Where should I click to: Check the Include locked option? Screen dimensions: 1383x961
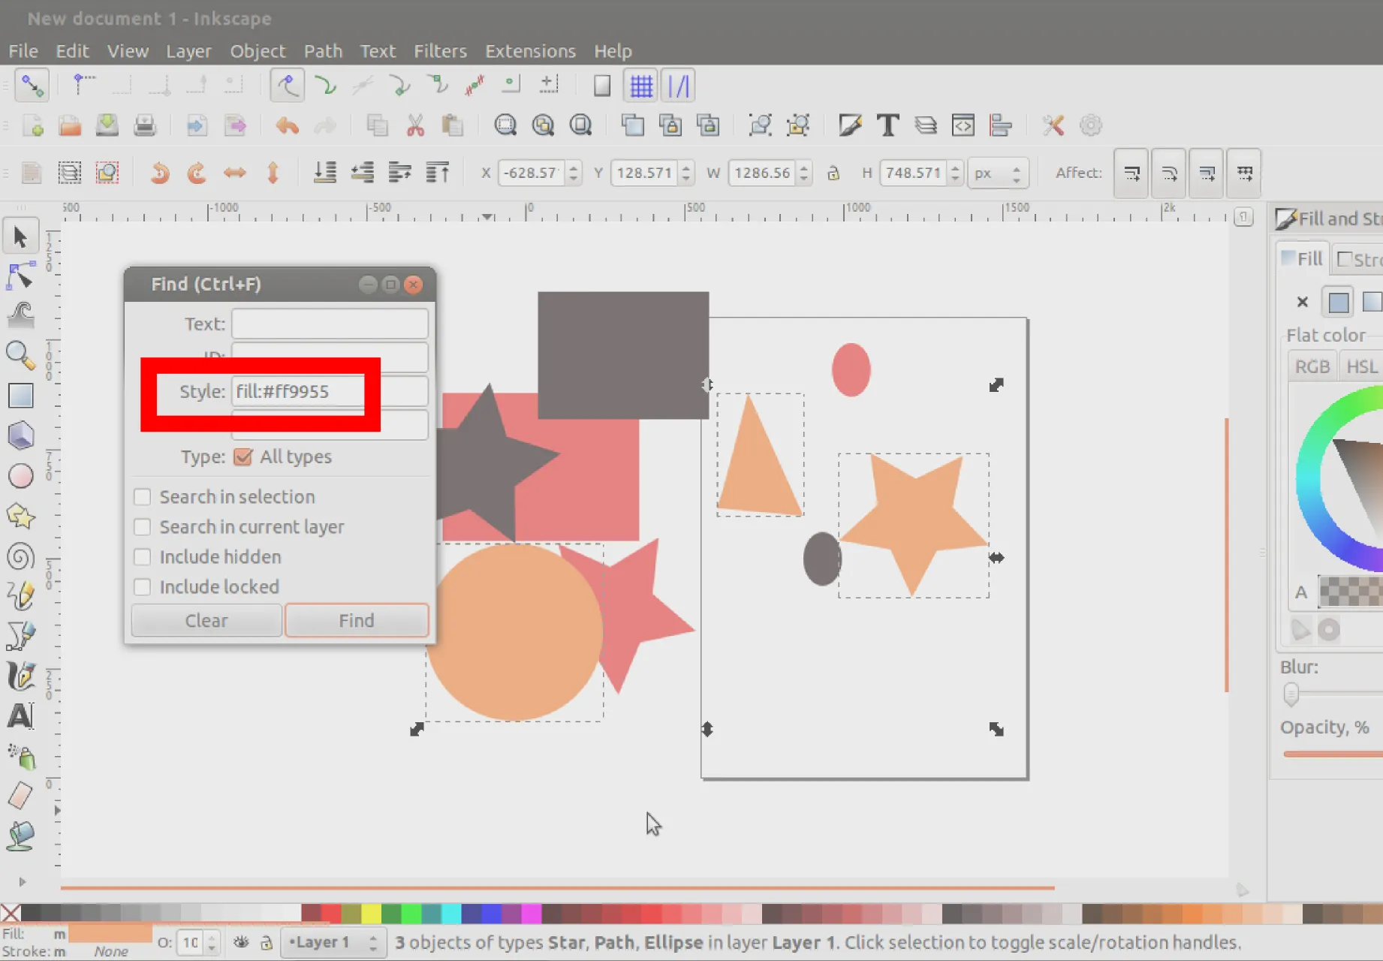pos(142,587)
